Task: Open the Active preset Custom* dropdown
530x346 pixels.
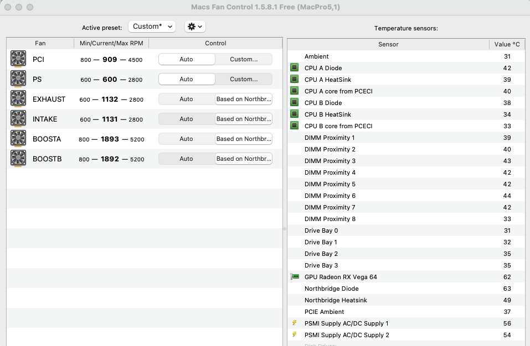Action: (152, 27)
